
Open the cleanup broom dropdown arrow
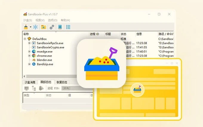30,27
